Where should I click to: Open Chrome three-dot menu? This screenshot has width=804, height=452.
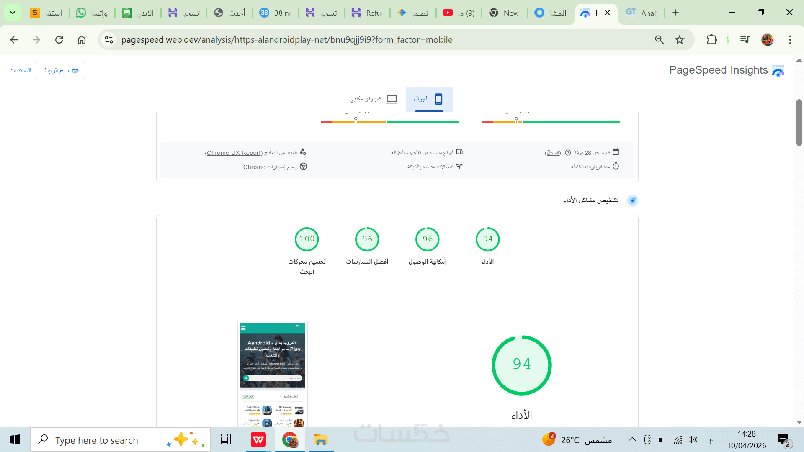[x=790, y=40]
